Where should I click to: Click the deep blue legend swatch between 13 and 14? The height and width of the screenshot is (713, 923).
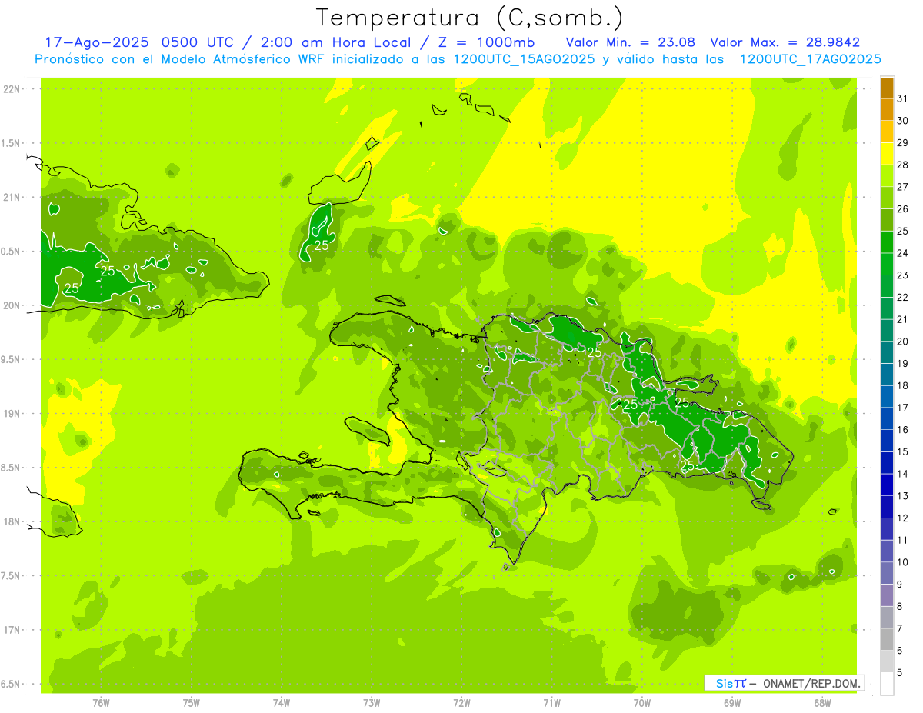pos(887,485)
